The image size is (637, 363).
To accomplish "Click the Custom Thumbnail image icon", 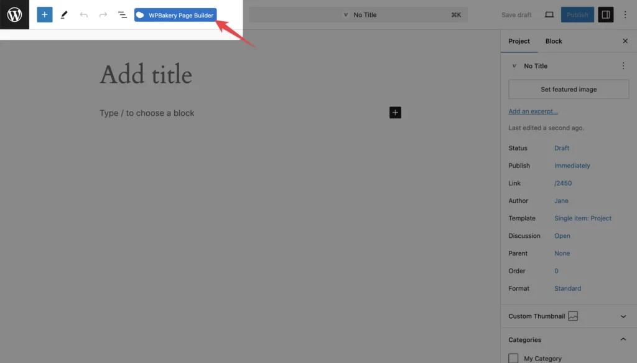I will pyautogui.click(x=573, y=316).
